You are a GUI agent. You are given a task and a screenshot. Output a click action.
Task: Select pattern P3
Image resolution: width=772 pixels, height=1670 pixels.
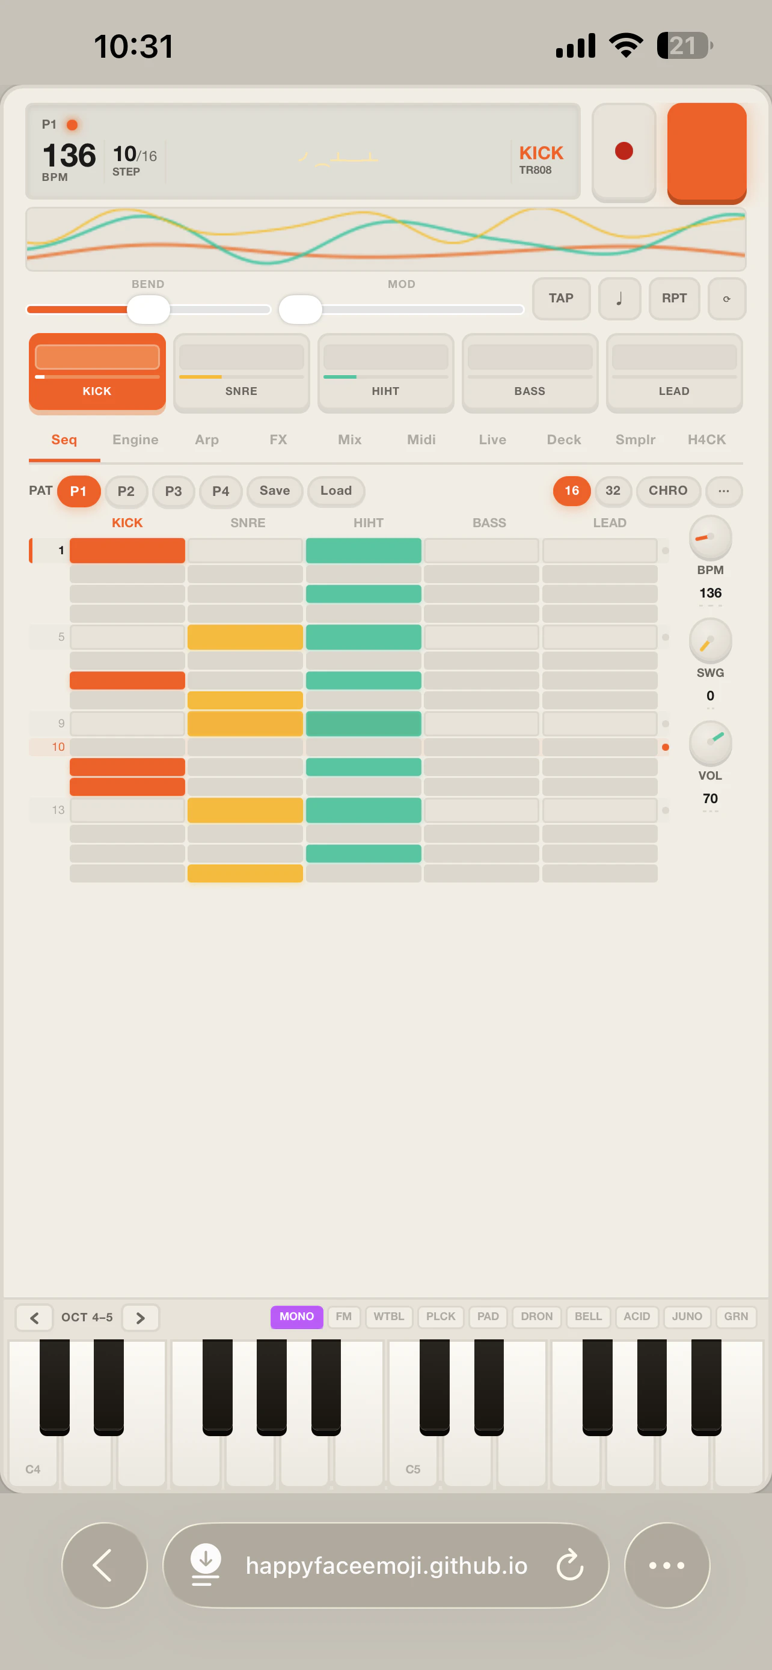[173, 491]
